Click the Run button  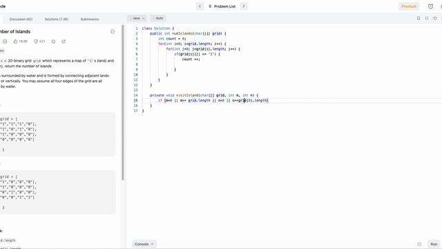tap(434, 244)
